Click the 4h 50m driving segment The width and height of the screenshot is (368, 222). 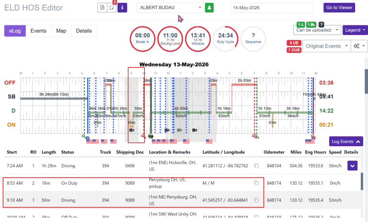pos(181,113)
